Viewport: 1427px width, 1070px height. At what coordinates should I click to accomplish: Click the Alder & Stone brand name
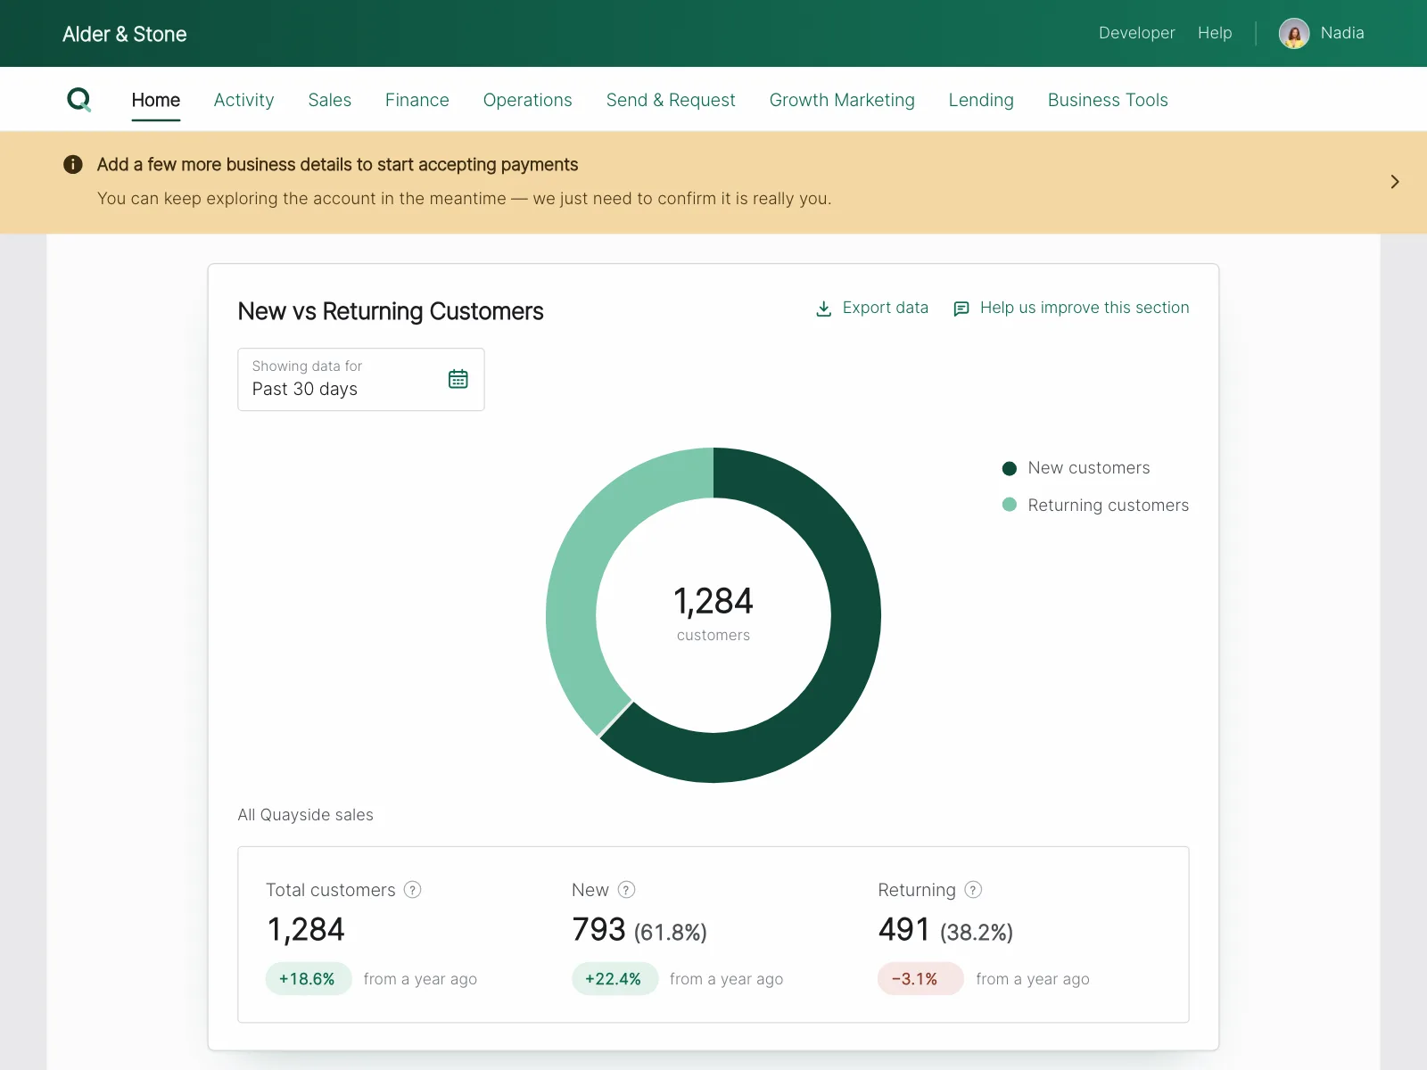coord(125,34)
